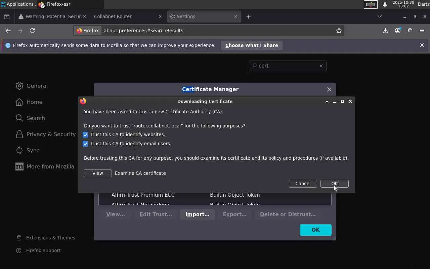Go back using the back arrow
This screenshot has height=269, width=430.
point(8,31)
